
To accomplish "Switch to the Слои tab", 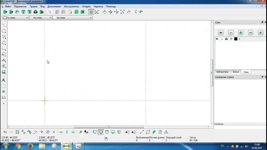I will (246, 72).
